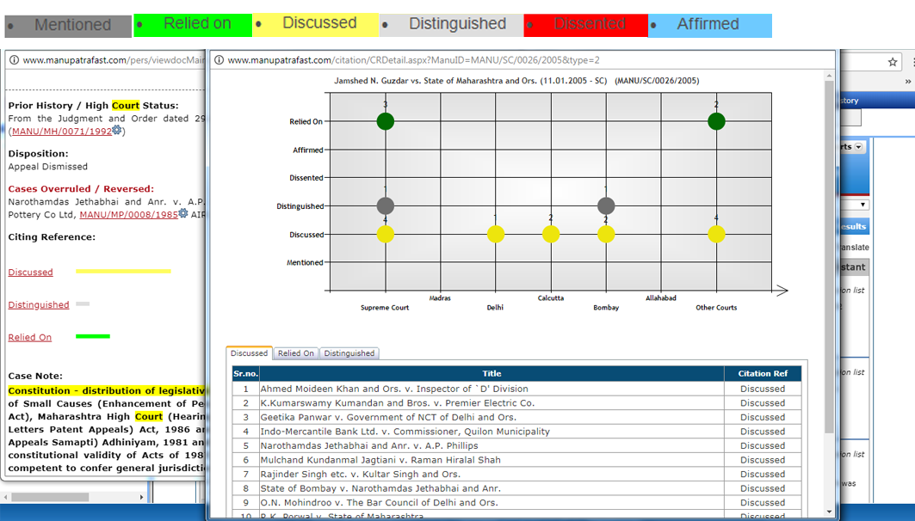Follow the MANU/MP/0008/1985 case link
Viewport: 915px width, 521px height.
tap(128, 215)
